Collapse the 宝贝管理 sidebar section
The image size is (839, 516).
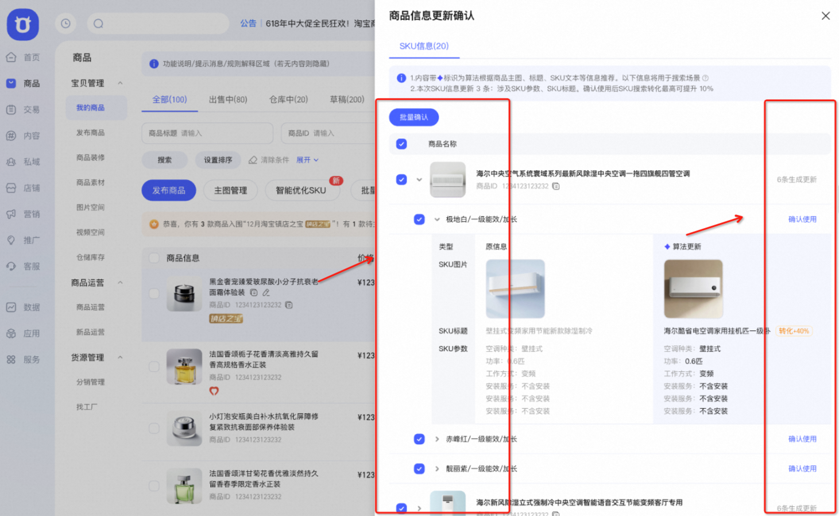click(120, 83)
